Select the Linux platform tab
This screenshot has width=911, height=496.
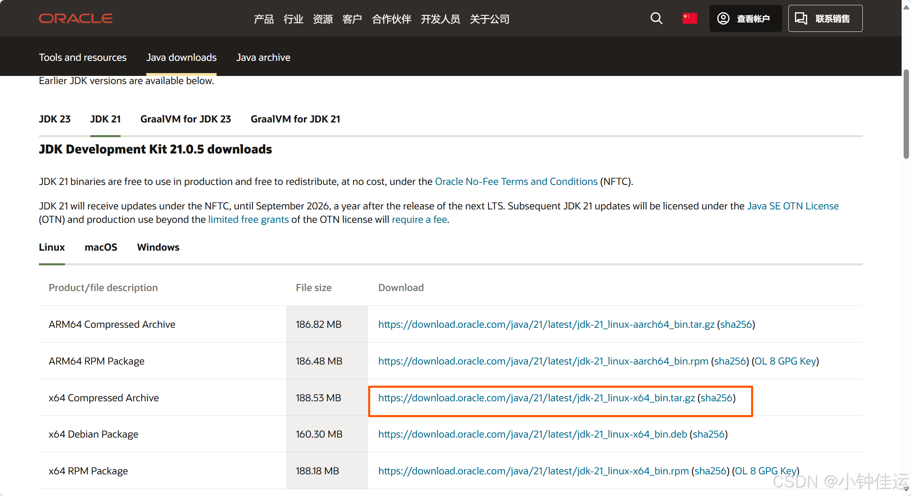(x=52, y=247)
